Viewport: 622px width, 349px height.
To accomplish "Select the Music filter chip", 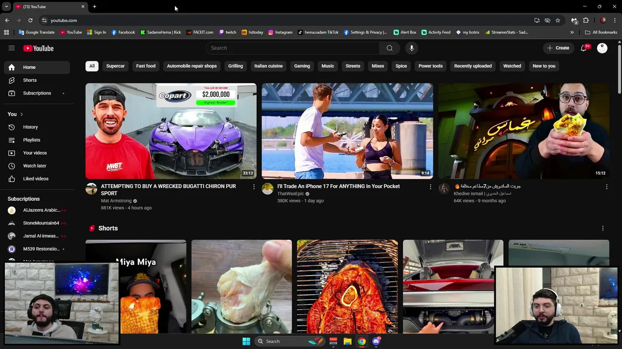I will pyautogui.click(x=328, y=66).
